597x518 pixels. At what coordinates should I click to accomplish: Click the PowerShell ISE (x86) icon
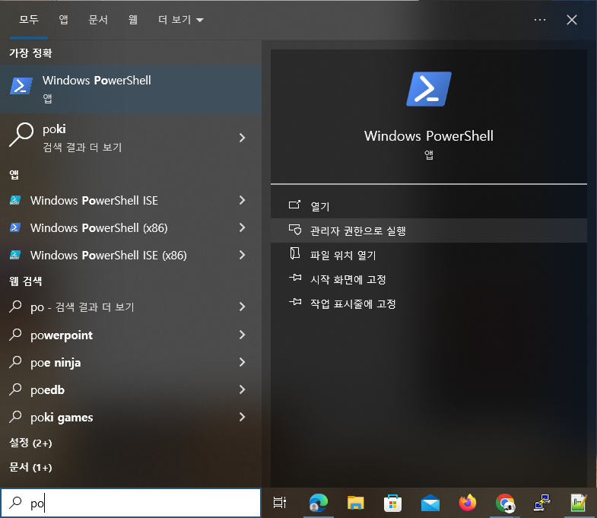click(x=15, y=255)
